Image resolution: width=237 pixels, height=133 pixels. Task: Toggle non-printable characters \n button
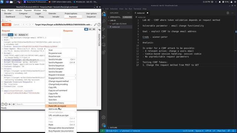click(x=16, y=35)
